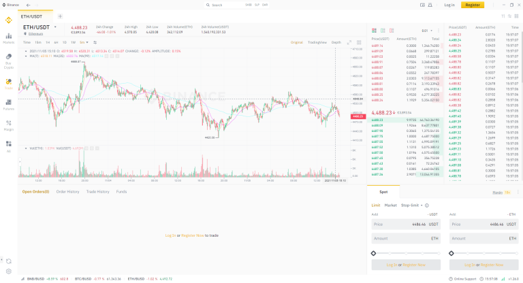
Task: Open the settings gear in the sidebar
Action: (9, 271)
